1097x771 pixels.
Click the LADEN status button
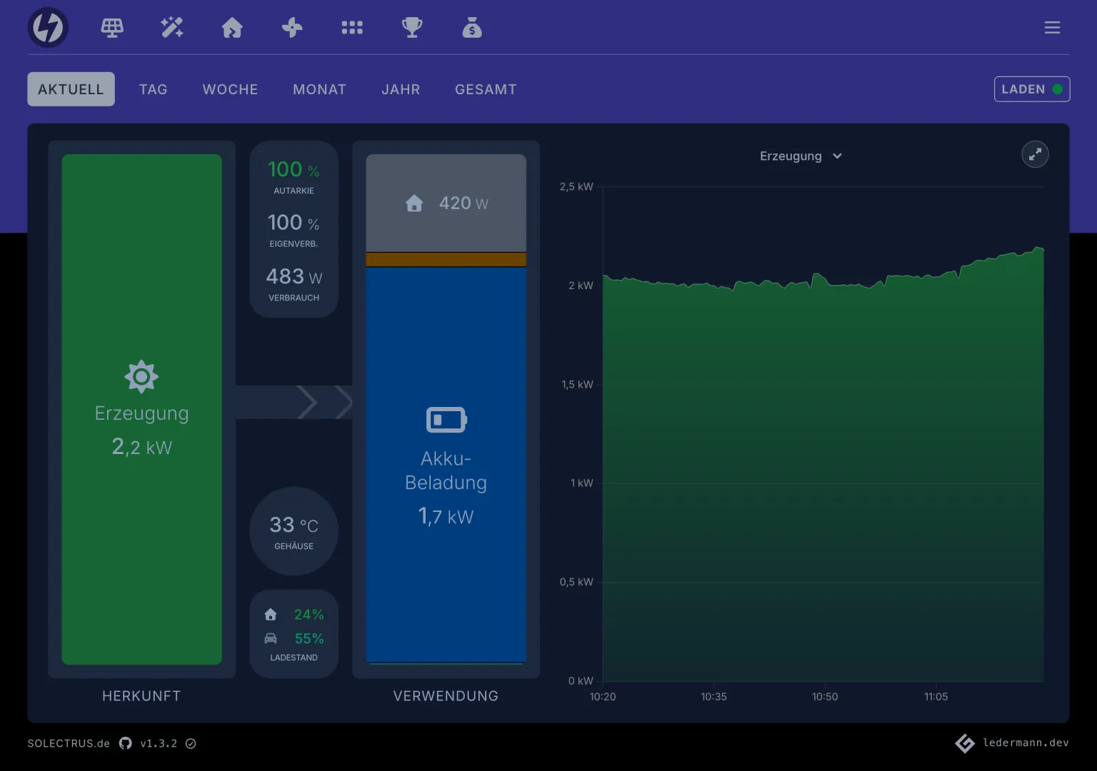[1032, 89]
